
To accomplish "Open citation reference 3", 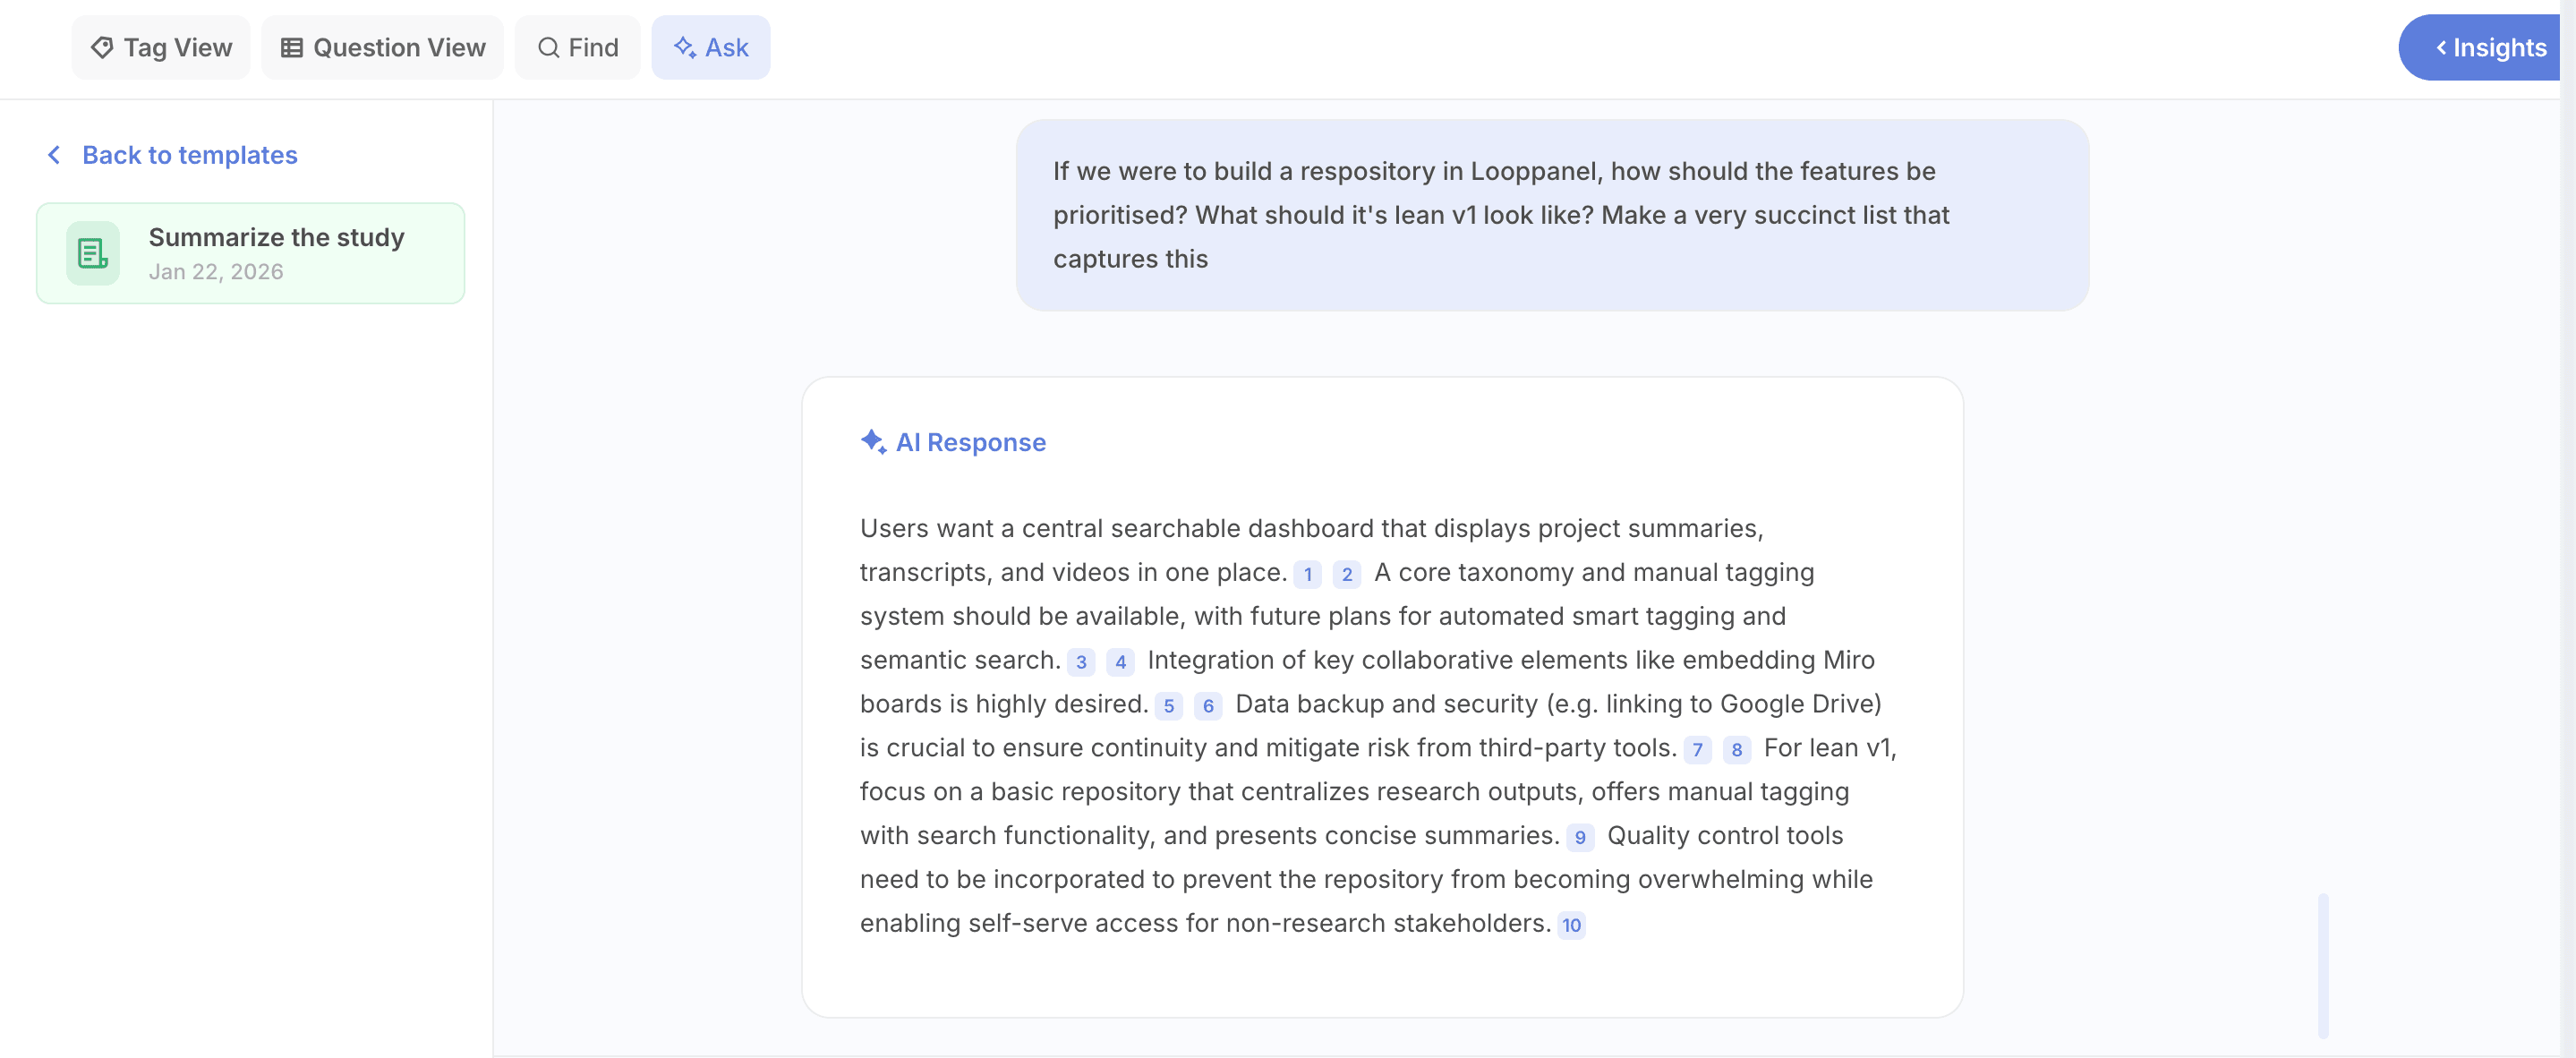I will tap(1080, 662).
